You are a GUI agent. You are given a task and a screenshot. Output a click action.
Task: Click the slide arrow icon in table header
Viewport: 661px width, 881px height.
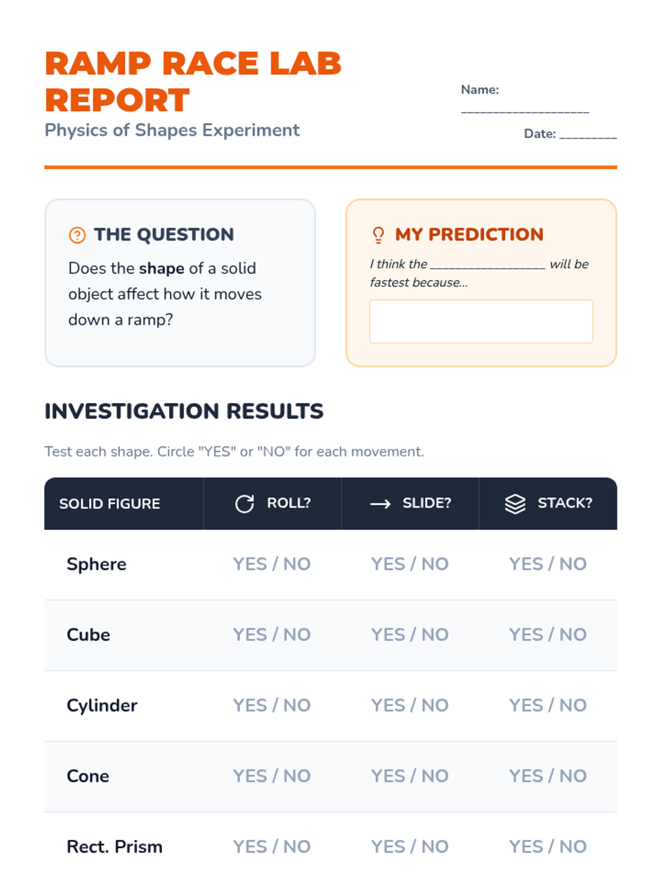(380, 503)
